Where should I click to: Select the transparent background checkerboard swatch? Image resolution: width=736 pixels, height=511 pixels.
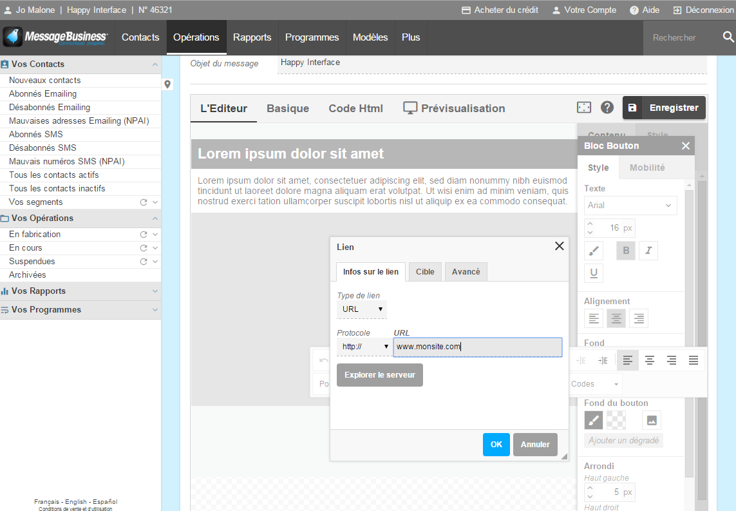[x=617, y=419]
